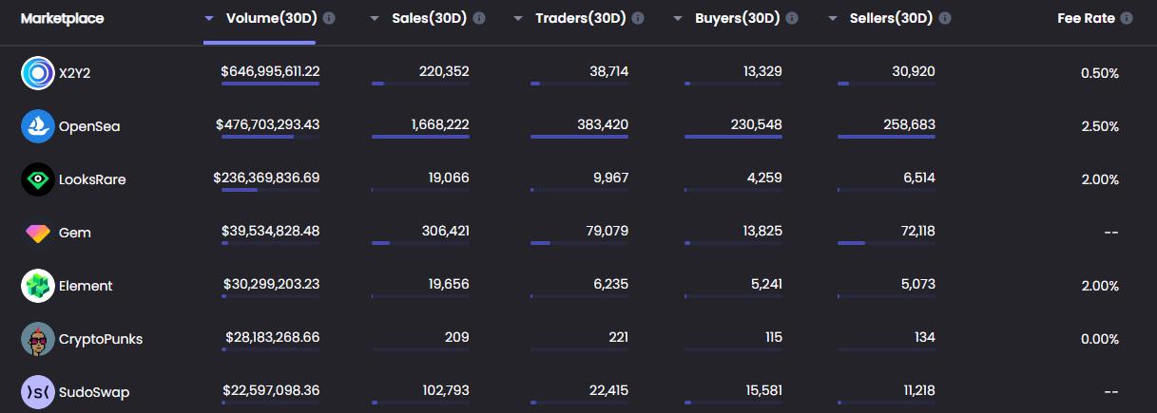Image resolution: width=1157 pixels, height=413 pixels.
Task: Open the LooksRare marketplace link
Action: (92, 179)
